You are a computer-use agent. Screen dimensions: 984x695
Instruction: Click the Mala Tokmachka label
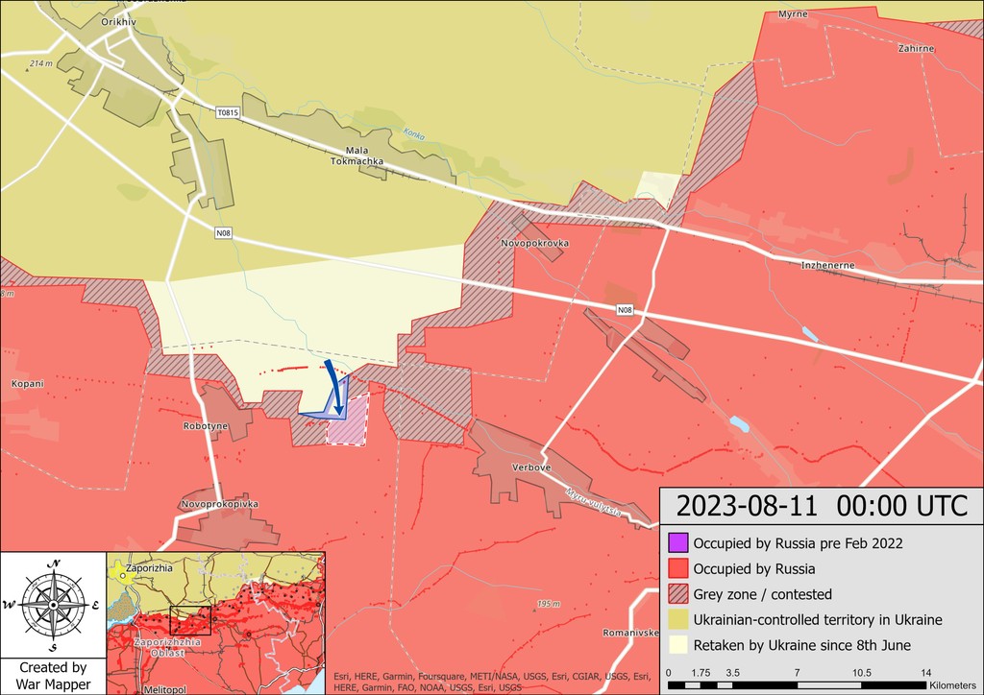pos(357,156)
